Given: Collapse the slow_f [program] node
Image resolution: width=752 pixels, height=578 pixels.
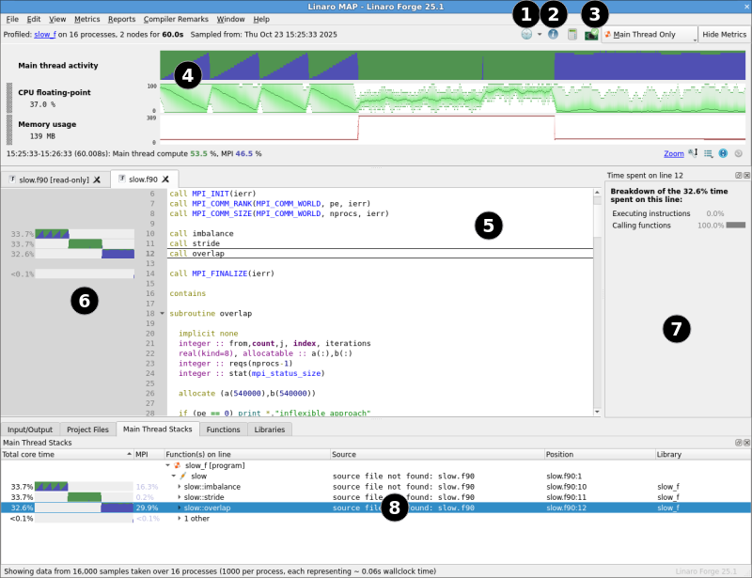Looking at the screenshot, I should click(168, 465).
